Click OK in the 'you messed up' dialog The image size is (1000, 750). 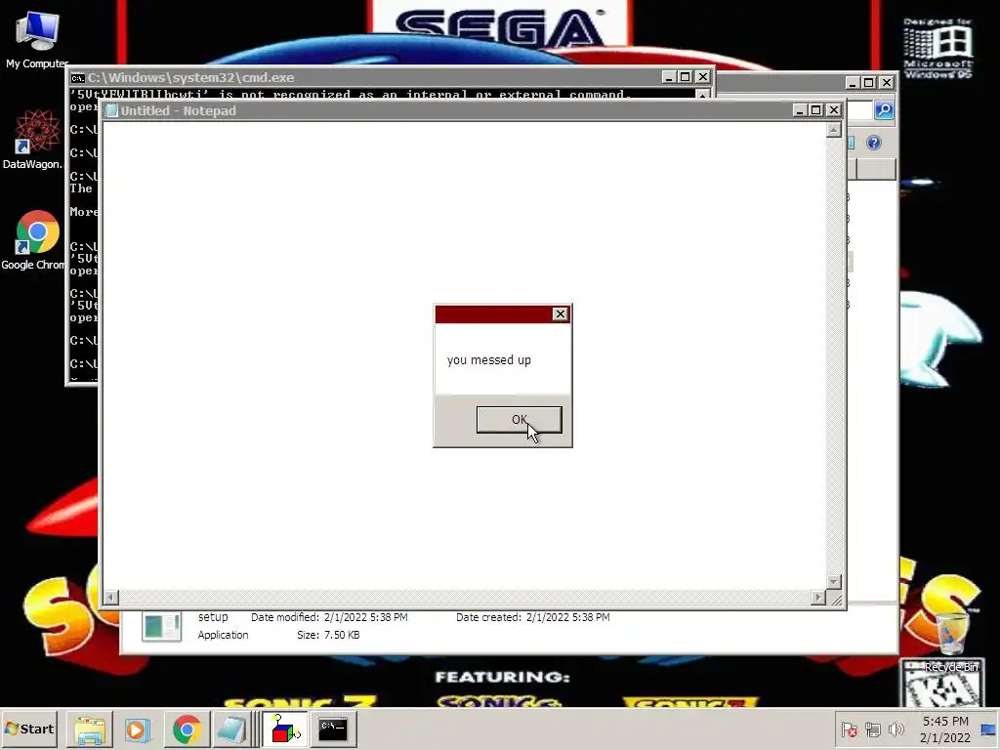[x=520, y=420]
